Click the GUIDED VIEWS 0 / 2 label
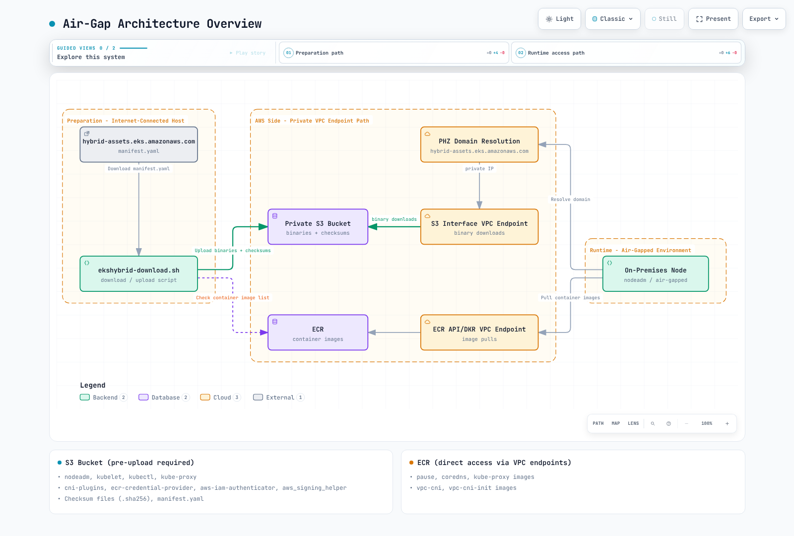The image size is (794, 536). click(86, 48)
